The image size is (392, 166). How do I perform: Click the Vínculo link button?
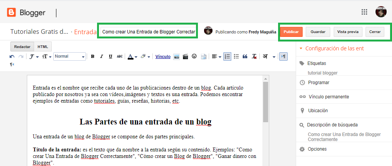point(163,56)
